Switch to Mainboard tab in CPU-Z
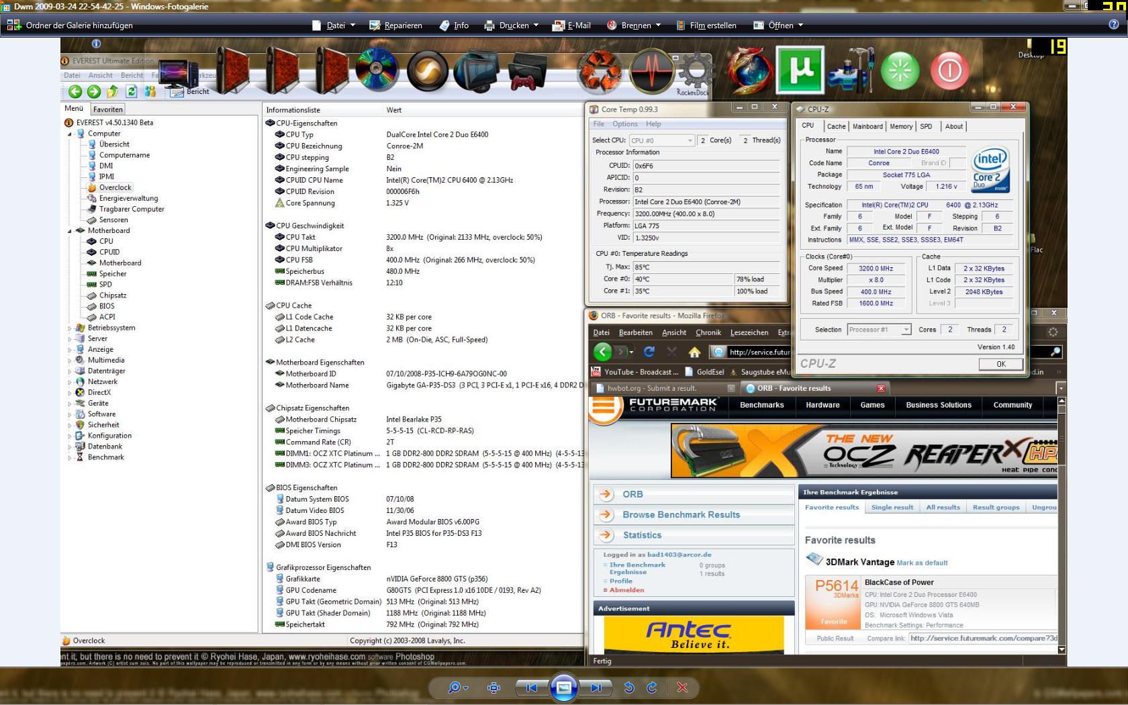 867,126
